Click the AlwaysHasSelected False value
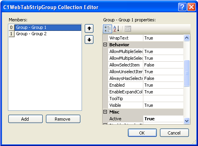Screen dimensions: 198x146 (163, 78)
